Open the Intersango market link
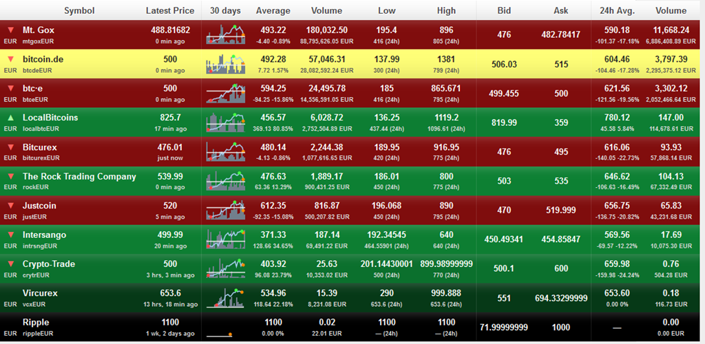The image size is (705, 344). pos(44,235)
